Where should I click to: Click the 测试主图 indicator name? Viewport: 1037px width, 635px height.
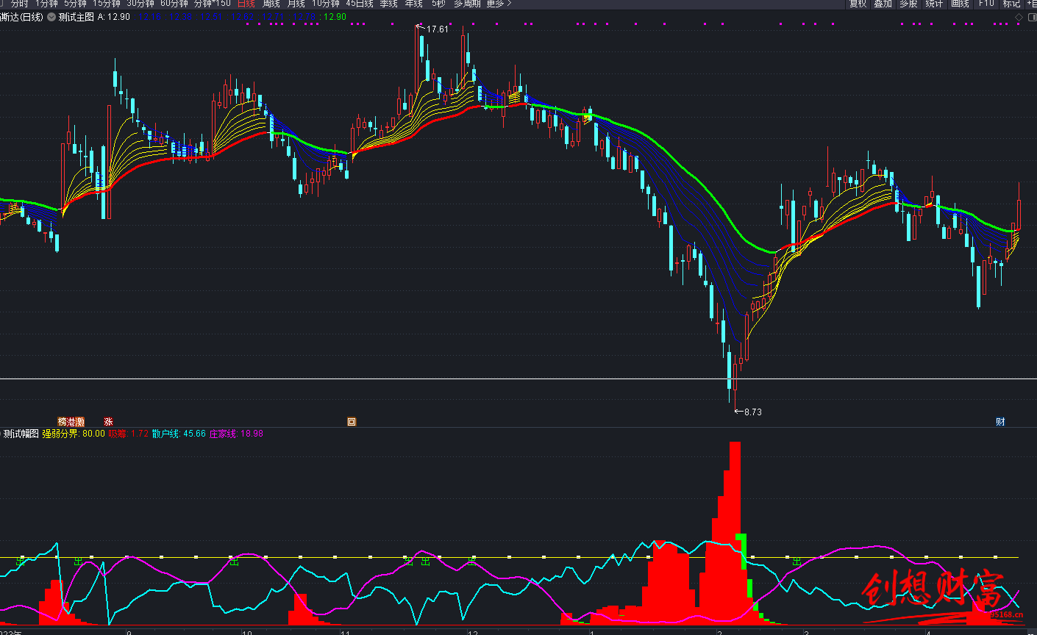click(x=76, y=17)
